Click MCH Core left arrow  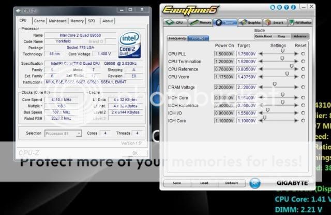click(261, 97)
